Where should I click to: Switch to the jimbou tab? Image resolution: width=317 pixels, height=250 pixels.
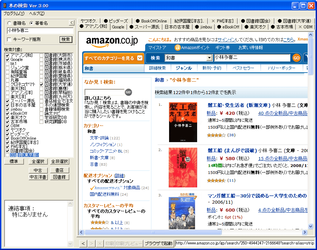pos(204,27)
